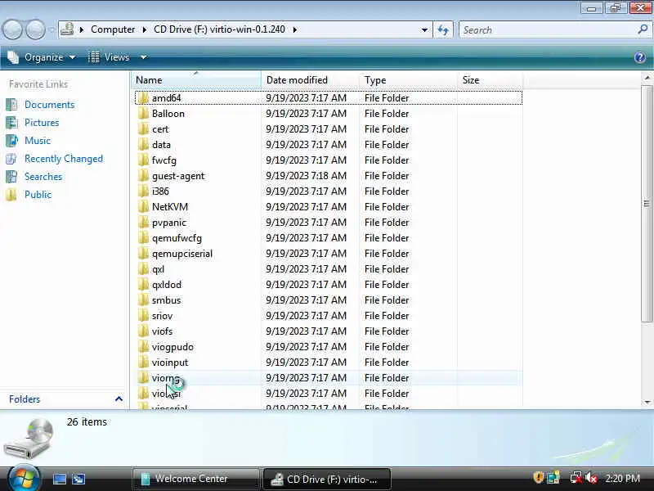
Task: Click the search magnifier icon
Action: pyautogui.click(x=643, y=29)
